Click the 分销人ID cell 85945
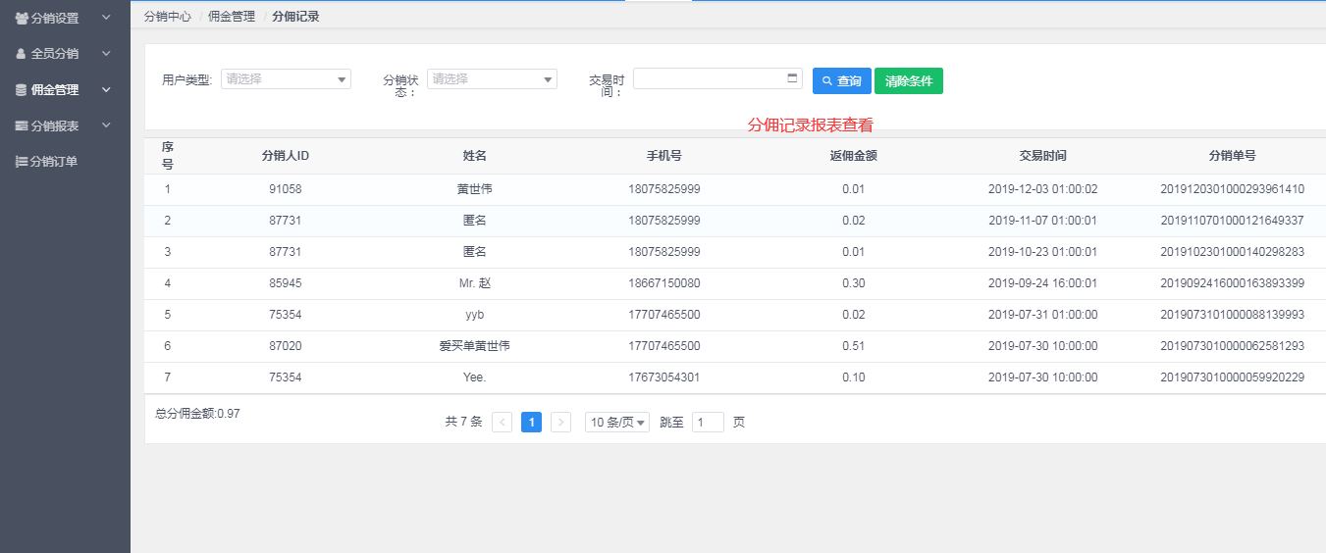The image size is (1326, 553). [x=286, y=283]
